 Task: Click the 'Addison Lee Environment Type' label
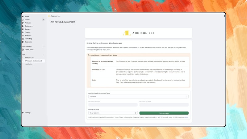(99, 93)
